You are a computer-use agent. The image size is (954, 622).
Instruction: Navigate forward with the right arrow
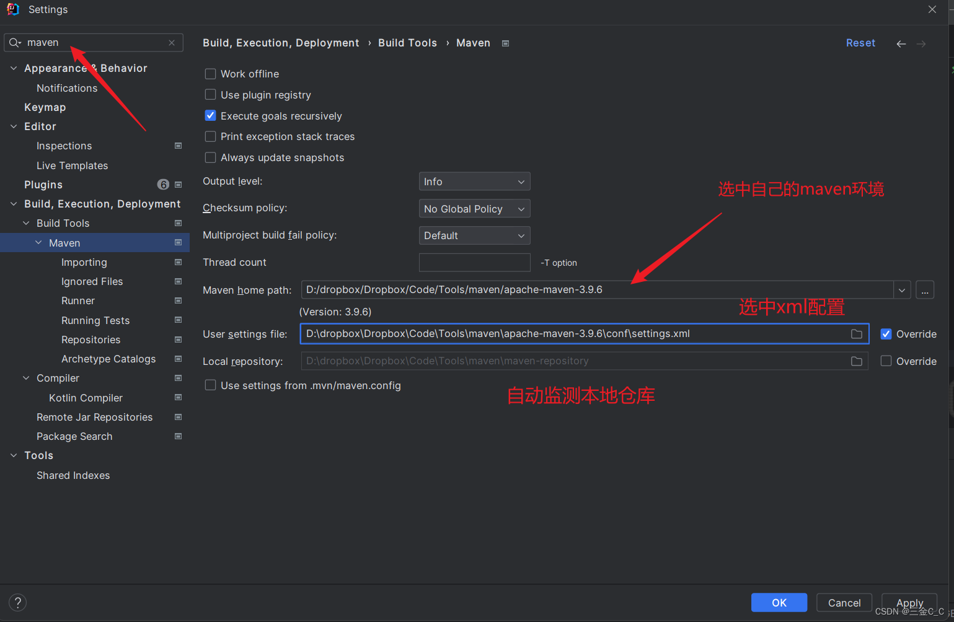(921, 43)
